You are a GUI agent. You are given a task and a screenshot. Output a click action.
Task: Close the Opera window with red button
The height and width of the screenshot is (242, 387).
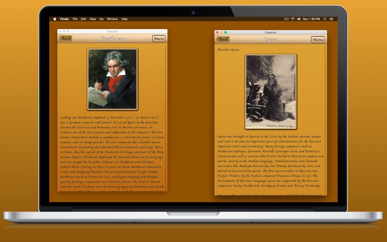point(217,32)
